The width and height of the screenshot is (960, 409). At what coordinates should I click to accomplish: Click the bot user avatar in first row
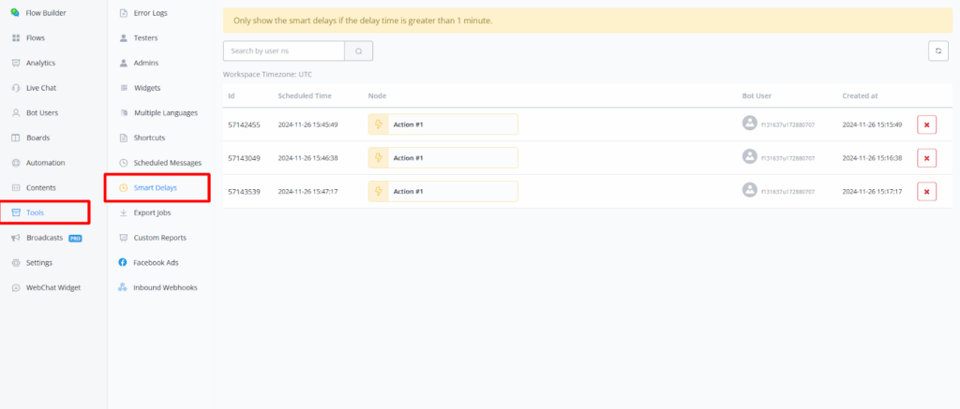[x=749, y=124]
